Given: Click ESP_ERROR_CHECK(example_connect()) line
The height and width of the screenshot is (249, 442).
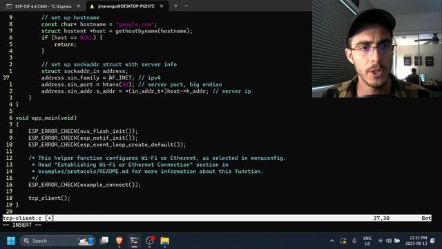Looking at the screenshot, I should pyautogui.click(x=84, y=185).
